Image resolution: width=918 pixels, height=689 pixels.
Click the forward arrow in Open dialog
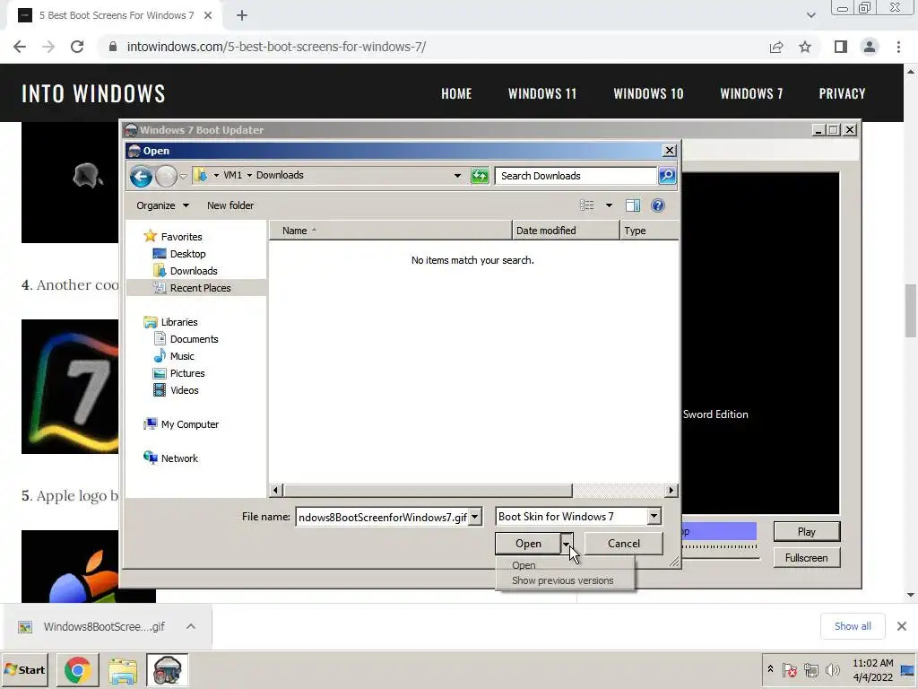click(166, 176)
